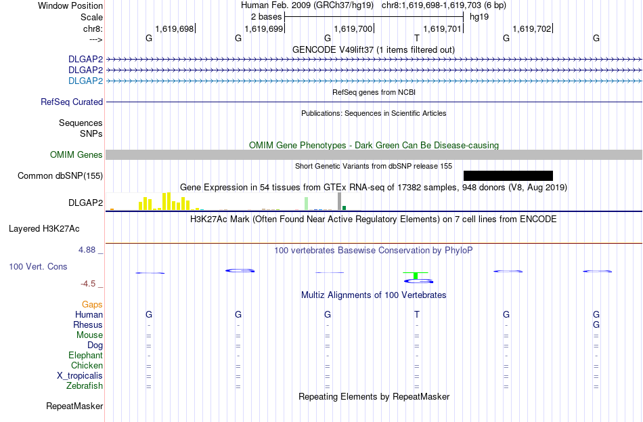The height and width of the screenshot is (422, 643).
Task: Select the Mouse alignment row label
Action: pyautogui.click(x=89, y=335)
